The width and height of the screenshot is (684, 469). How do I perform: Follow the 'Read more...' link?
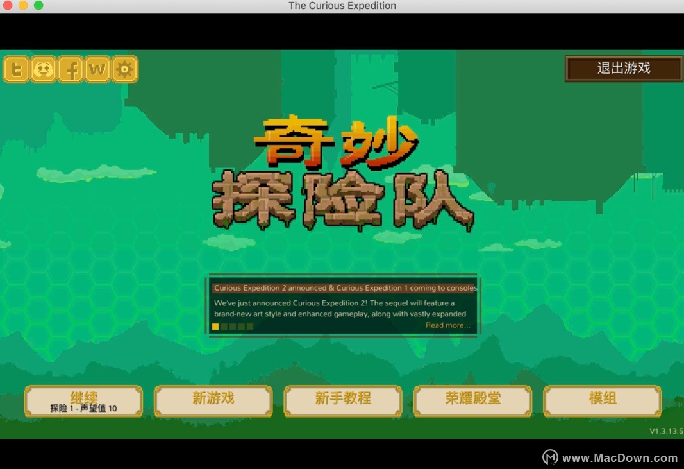click(447, 325)
